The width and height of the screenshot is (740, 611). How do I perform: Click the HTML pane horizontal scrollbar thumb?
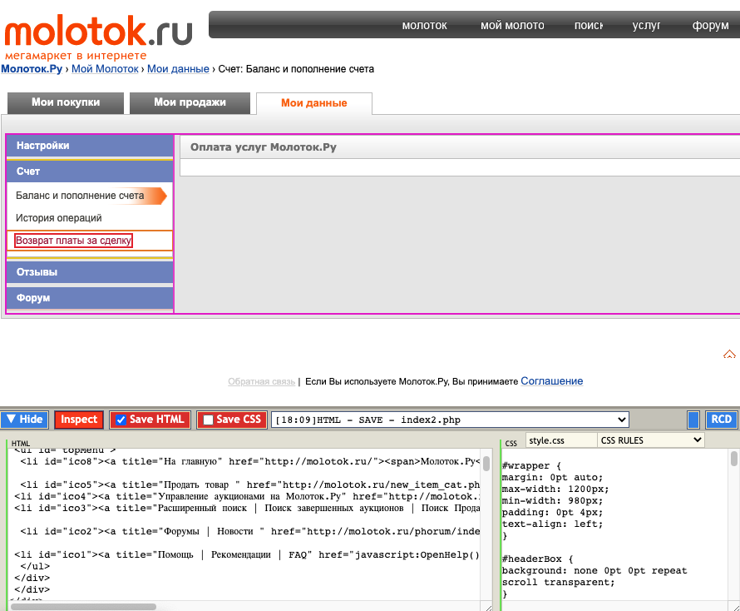click(83, 607)
